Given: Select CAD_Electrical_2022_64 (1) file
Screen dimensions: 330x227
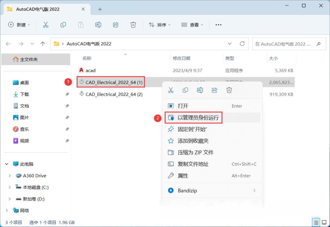Looking at the screenshot, I should pos(111,82).
